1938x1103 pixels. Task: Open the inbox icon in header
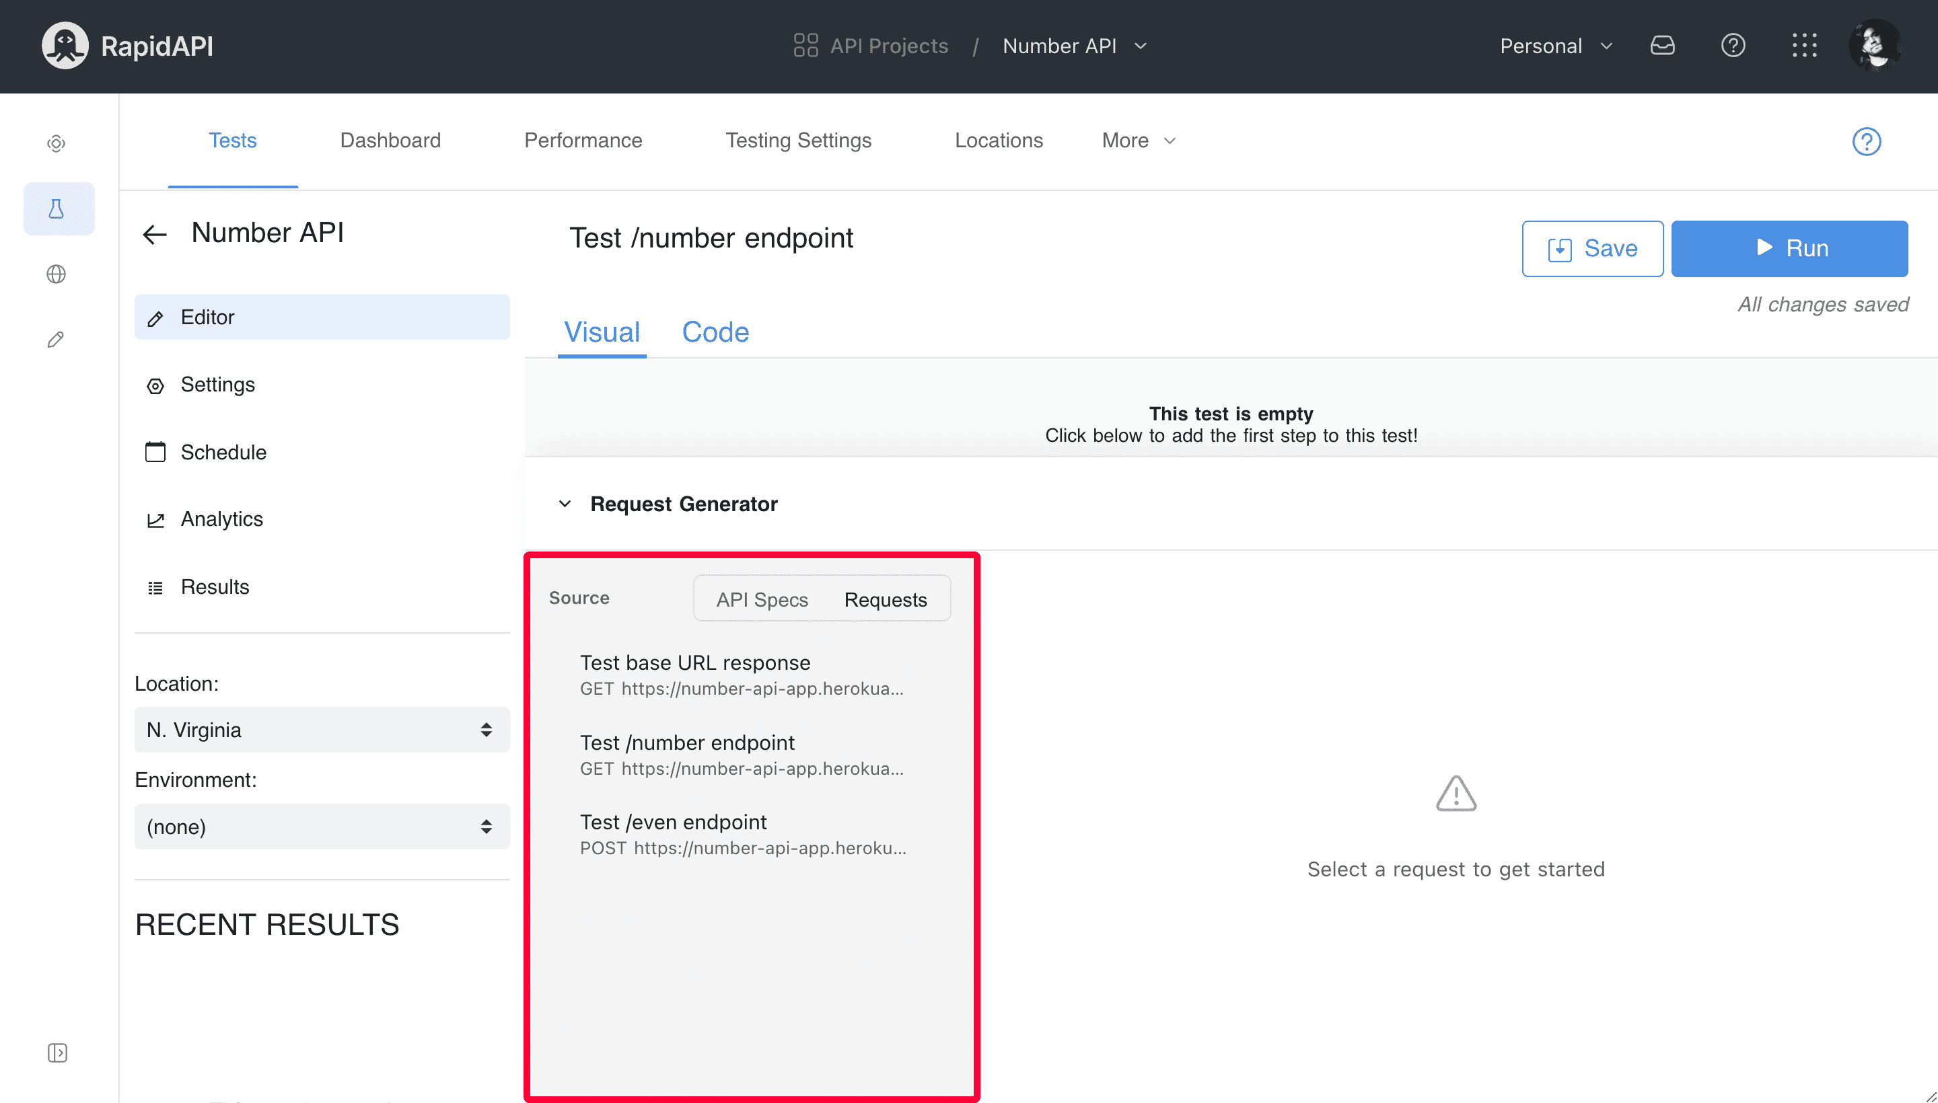(1662, 46)
